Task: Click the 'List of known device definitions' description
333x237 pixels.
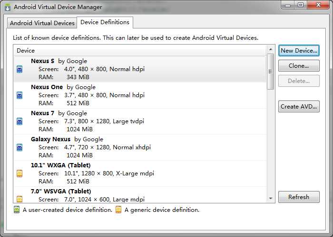Action: pos(136,38)
